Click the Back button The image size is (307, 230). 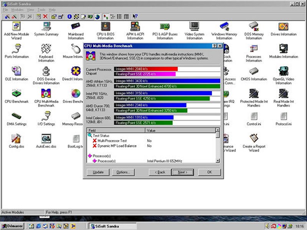(x=160, y=172)
